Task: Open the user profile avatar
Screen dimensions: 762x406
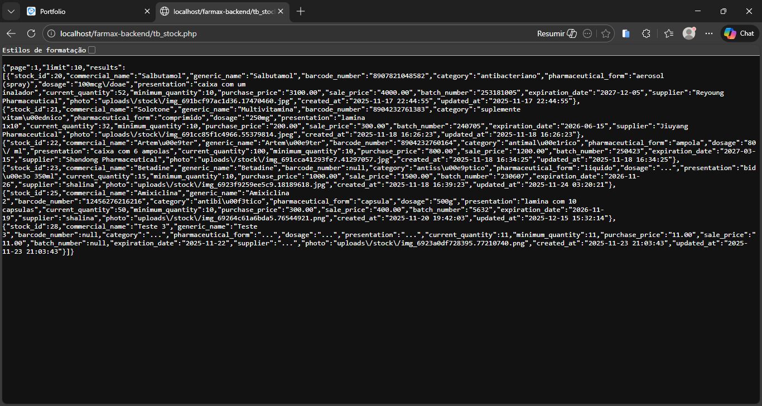Action: coord(689,33)
